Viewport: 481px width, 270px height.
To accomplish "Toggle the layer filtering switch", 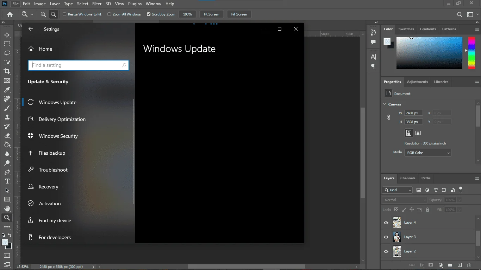I will (x=460, y=190).
